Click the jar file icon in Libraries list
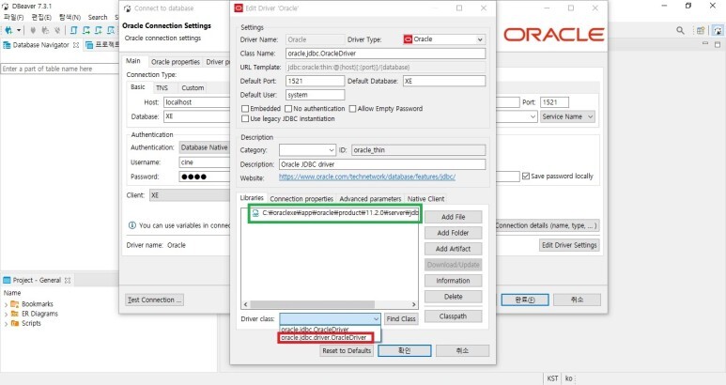 pos(255,213)
